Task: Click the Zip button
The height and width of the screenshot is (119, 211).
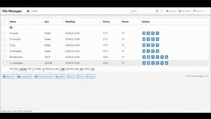Action: click(x=71, y=76)
